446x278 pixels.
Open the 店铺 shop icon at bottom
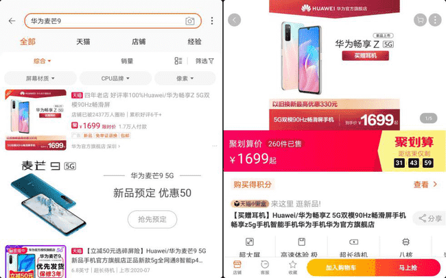[x=237, y=268]
